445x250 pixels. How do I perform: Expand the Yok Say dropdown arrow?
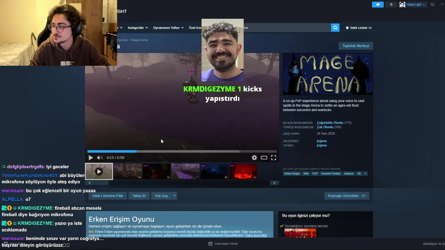(x=175, y=196)
